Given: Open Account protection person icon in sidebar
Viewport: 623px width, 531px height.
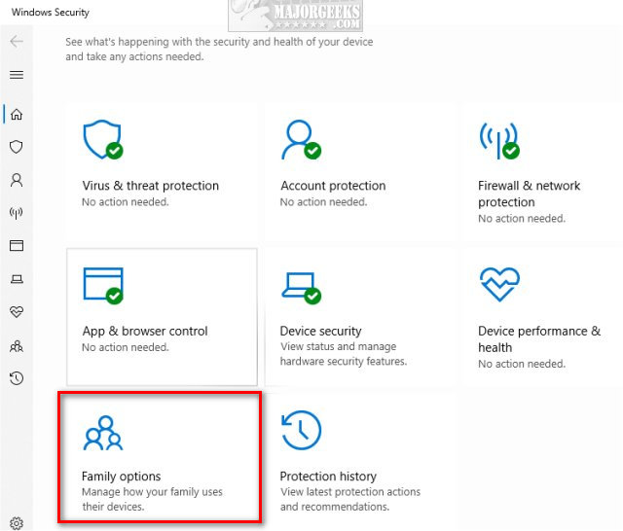Looking at the screenshot, I should pyautogui.click(x=17, y=180).
